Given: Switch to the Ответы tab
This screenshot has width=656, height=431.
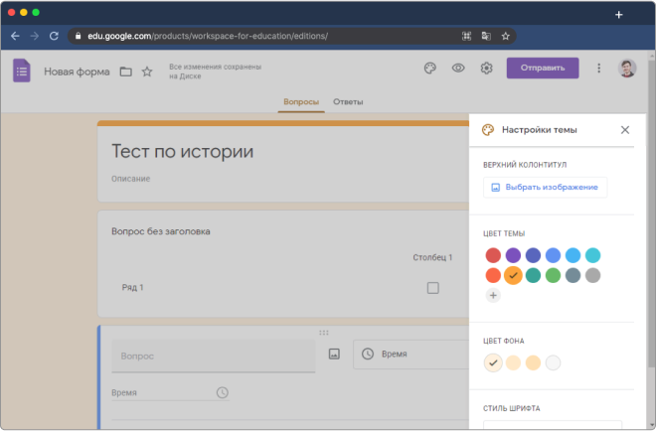Looking at the screenshot, I should click(x=348, y=102).
